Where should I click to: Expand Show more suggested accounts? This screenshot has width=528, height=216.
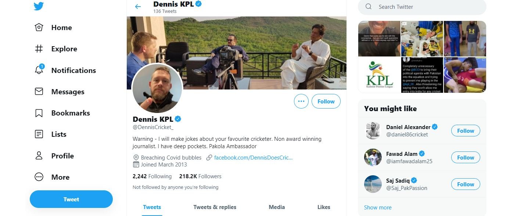click(x=378, y=207)
